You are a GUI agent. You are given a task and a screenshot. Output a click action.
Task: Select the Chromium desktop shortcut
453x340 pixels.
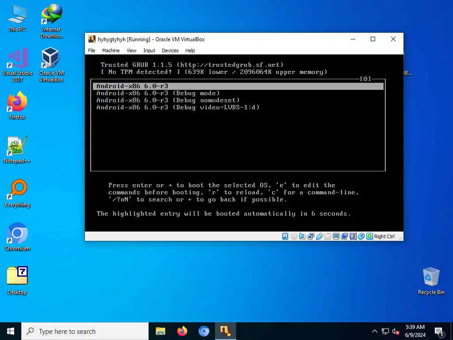tap(17, 237)
